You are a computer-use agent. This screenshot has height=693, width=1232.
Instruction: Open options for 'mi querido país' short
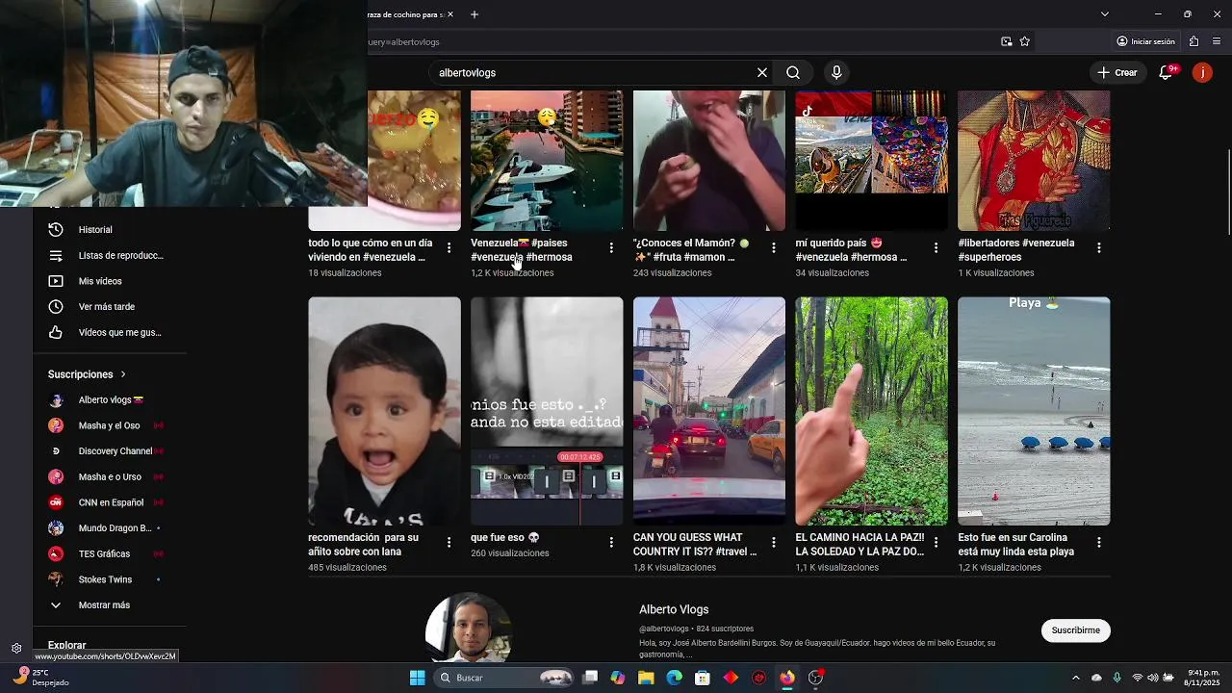[936, 248]
